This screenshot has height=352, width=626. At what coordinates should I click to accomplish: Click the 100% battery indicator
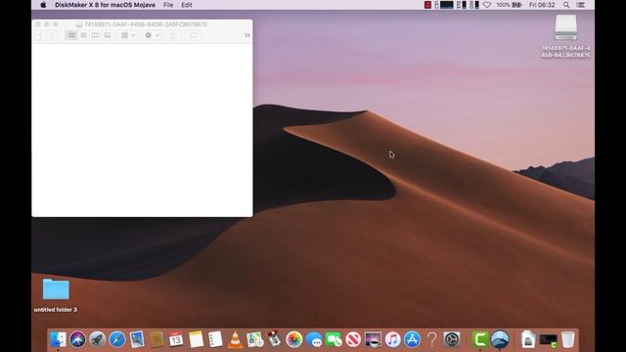(x=510, y=5)
